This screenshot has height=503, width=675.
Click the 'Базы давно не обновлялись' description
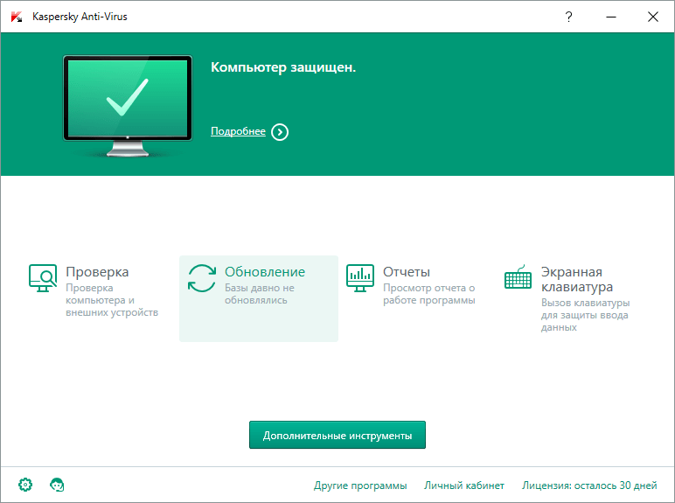coord(260,294)
